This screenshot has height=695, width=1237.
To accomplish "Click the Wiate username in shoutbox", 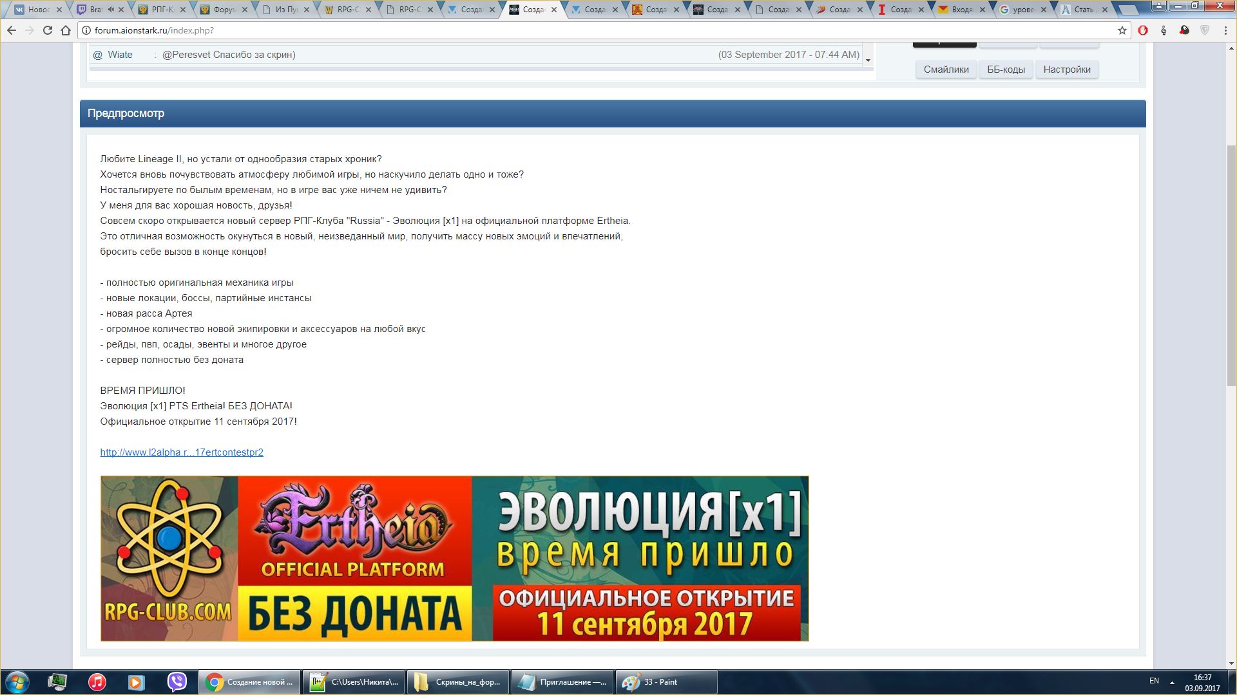I will click(120, 55).
